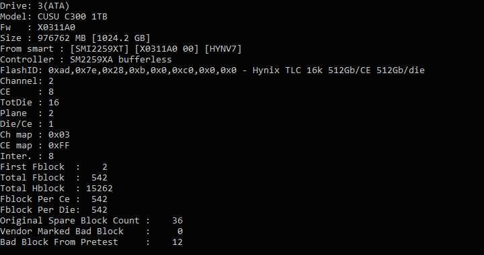Click the Controller SM2259XA bufferless line
The image size is (484, 255).
tap(86, 60)
